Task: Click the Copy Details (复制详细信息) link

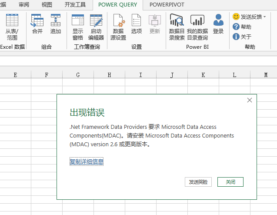Action: [x=87, y=161]
